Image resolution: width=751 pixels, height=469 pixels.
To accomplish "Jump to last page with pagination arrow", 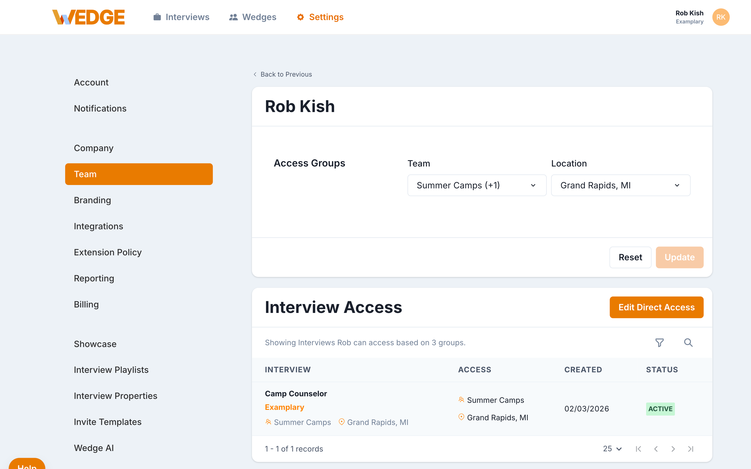I will 691,448.
